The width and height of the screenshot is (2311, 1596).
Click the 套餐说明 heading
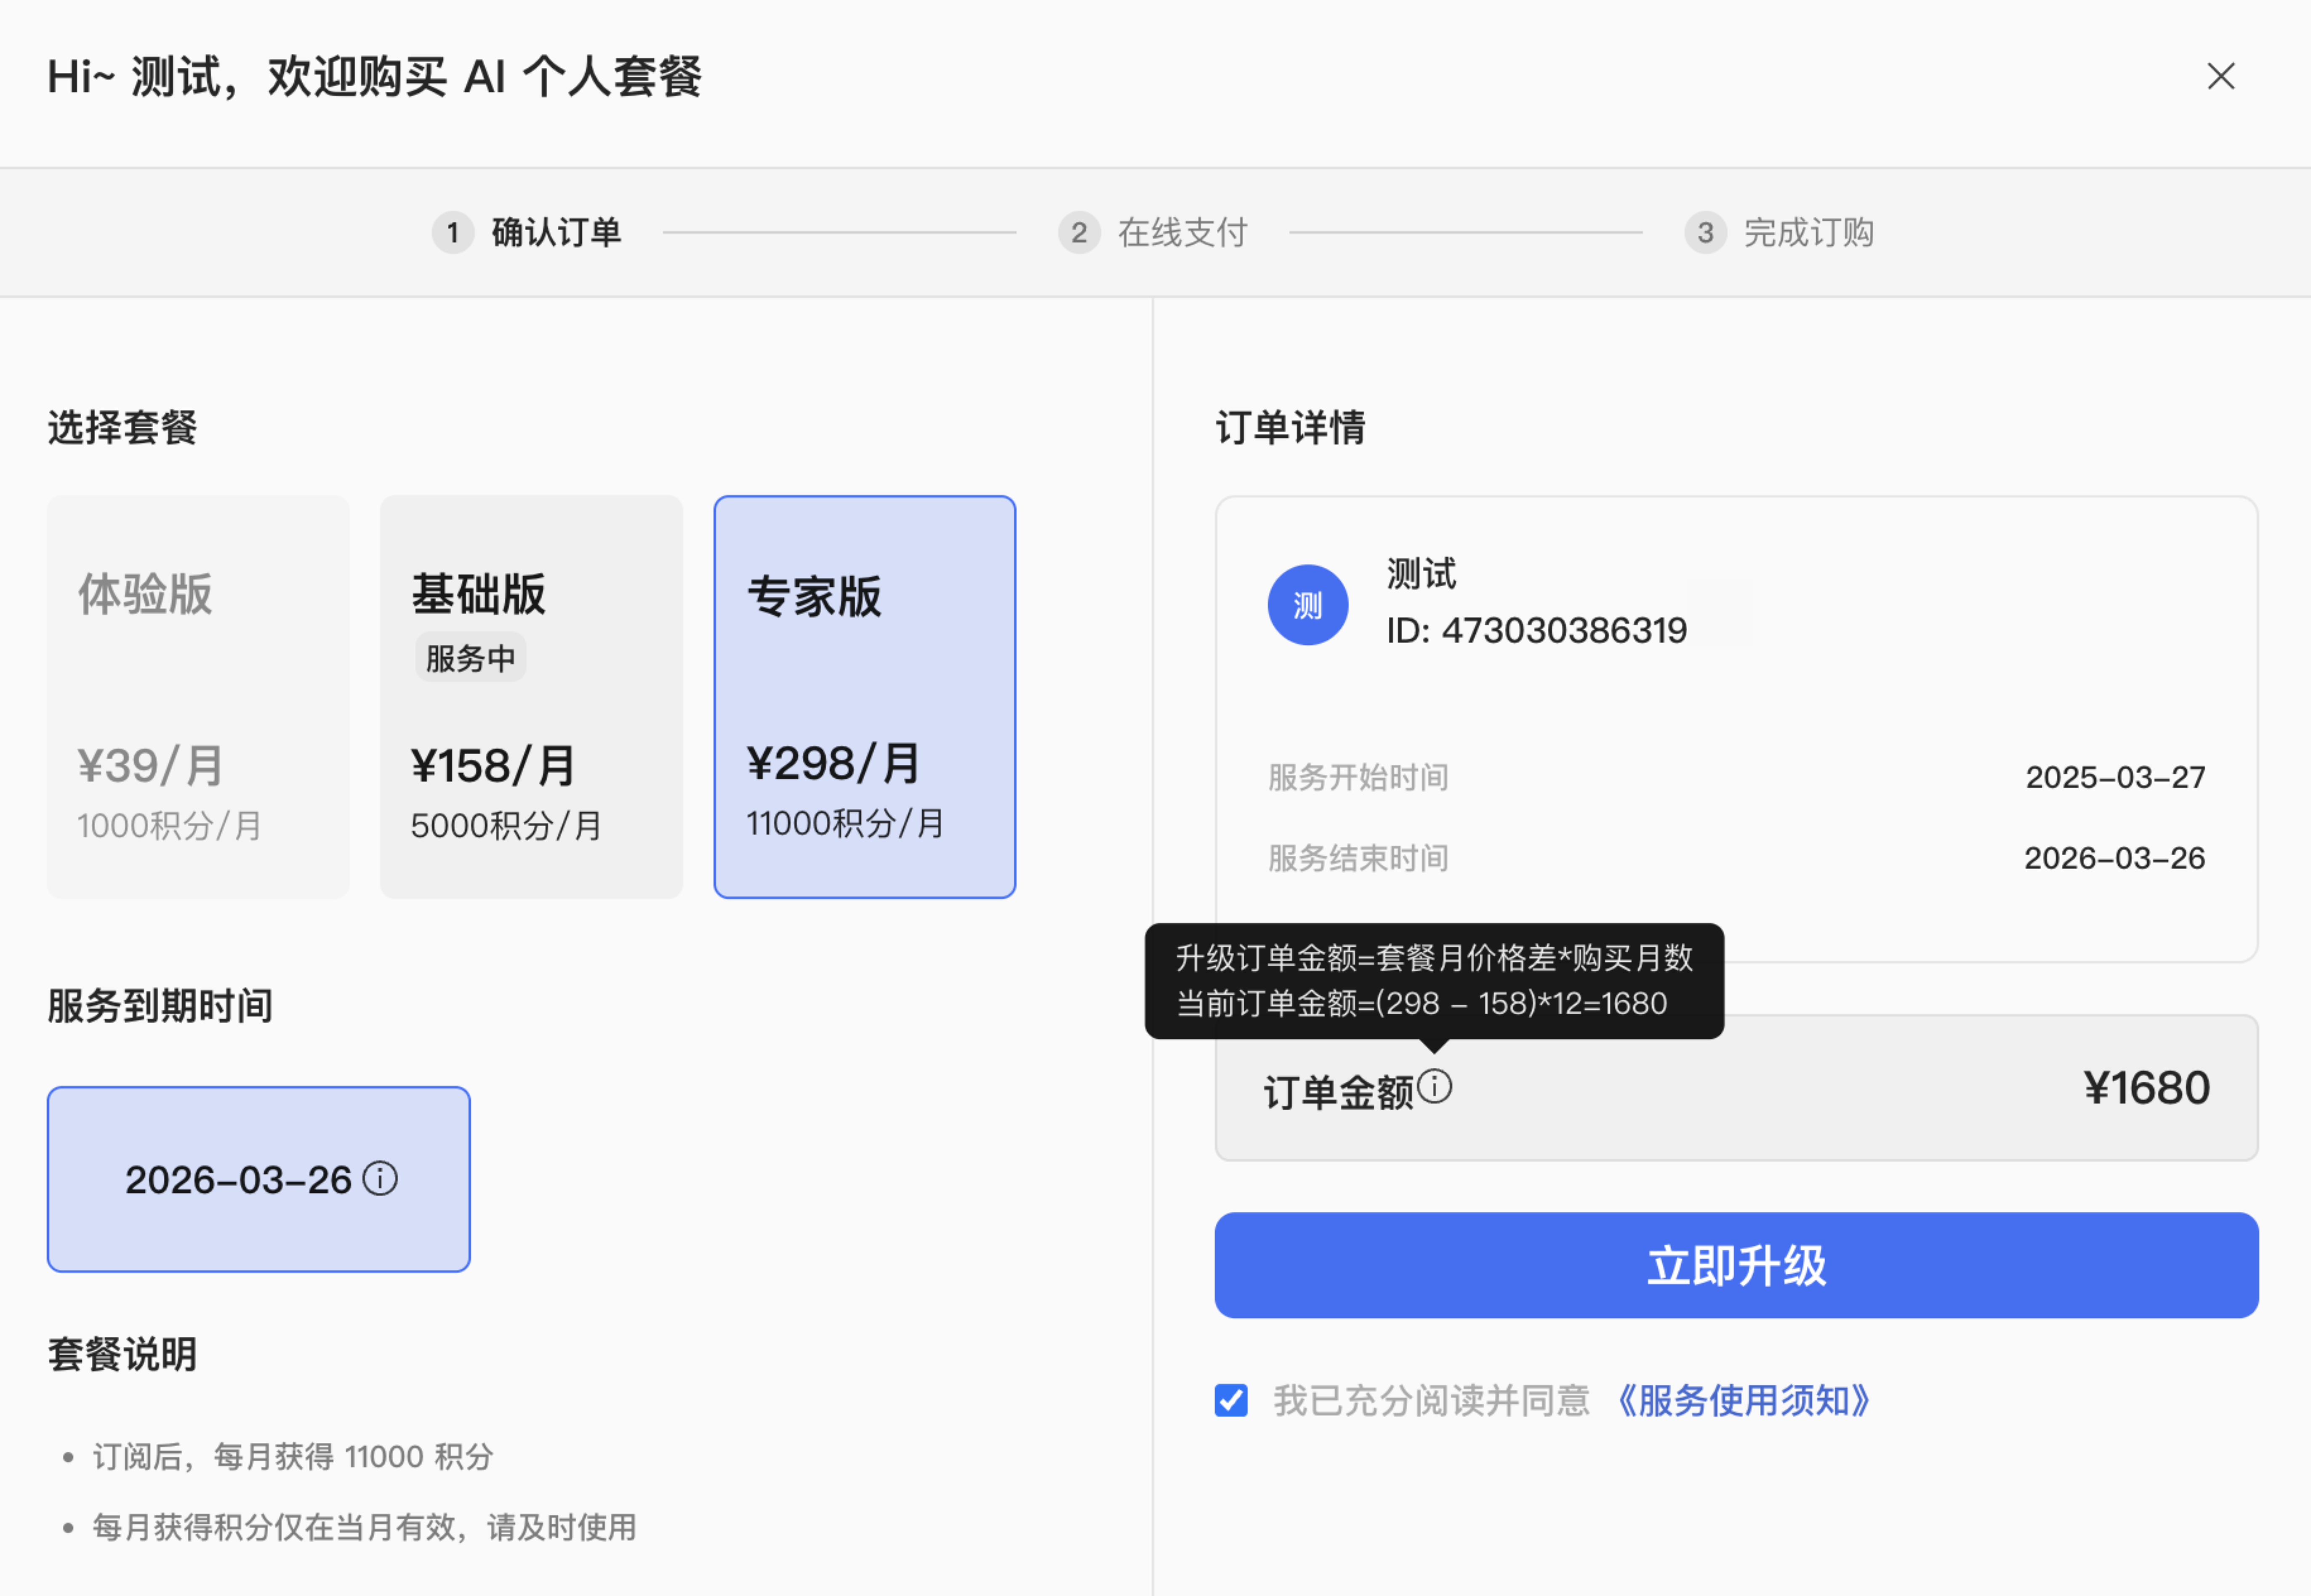coord(122,1354)
